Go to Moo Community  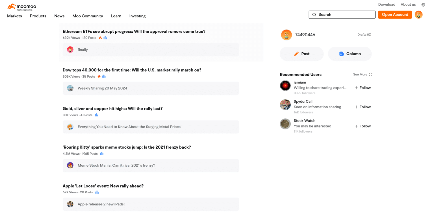point(88,16)
